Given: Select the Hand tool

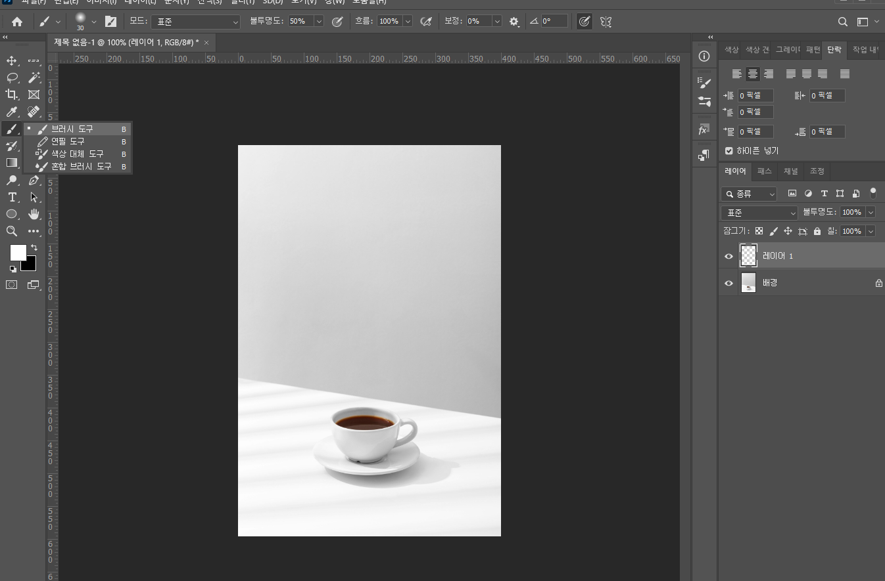Looking at the screenshot, I should click(x=34, y=214).
